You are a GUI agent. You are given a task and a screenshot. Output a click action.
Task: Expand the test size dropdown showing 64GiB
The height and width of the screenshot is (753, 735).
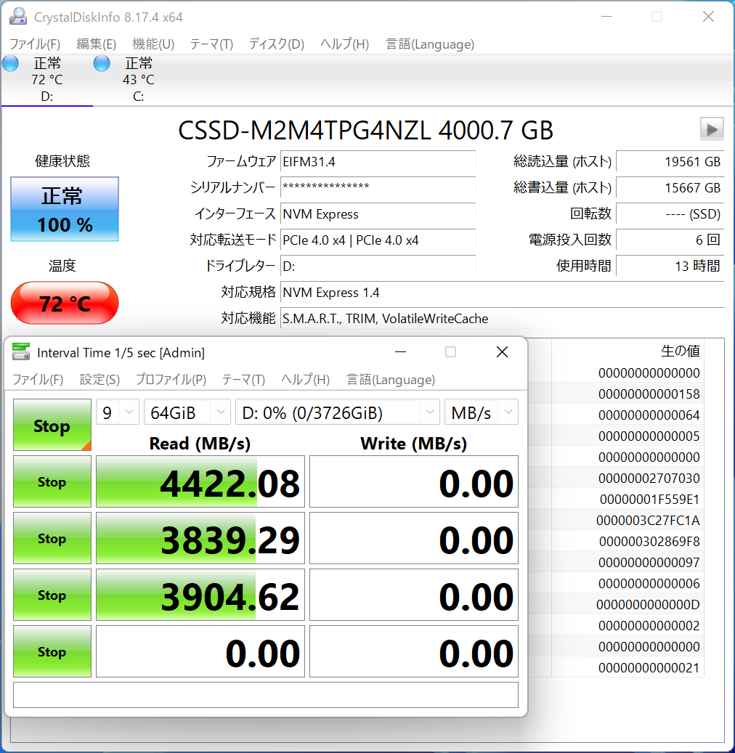pos(187,412)
